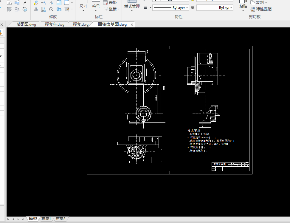The width and height of the screenshot is (290, 223).
Task: Select the black leader arrow tool
Action: pyautogui.click(x=25, y=3)
